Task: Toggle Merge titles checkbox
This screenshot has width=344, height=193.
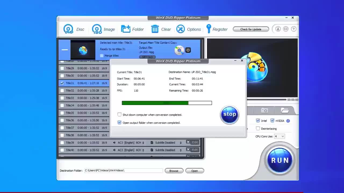Action: pos(102,56)
